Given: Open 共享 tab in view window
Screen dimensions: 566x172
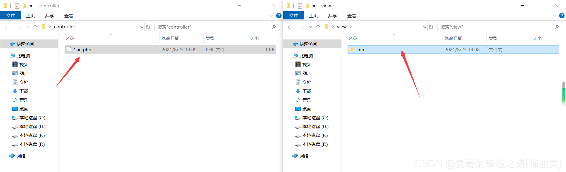Looking at the screenshot, I should (x=333, y=16).
